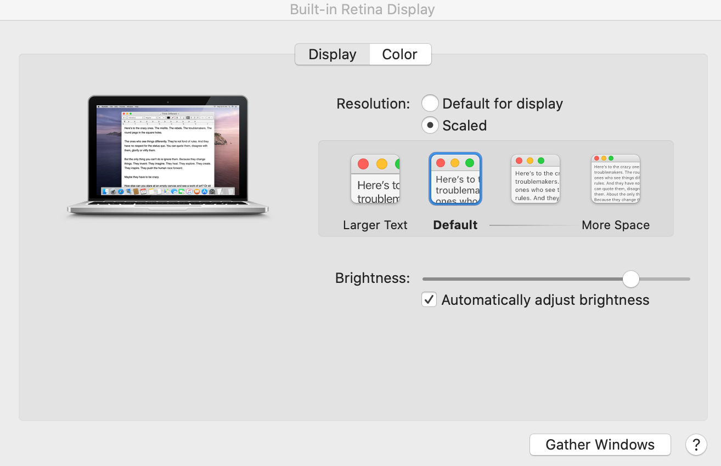Toggle Automatically adjust brightness checkbox
Viewport: 721px width, 466px height.
point(429,300)
